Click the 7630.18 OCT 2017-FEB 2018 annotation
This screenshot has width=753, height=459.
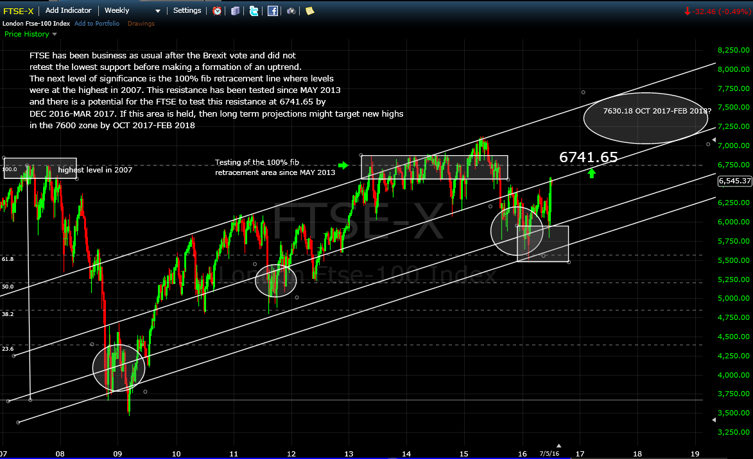click(657, 111)
